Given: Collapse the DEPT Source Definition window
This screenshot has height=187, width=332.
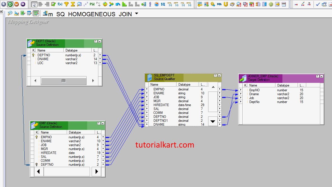Looking at the screenshot, I should [99, 41].
